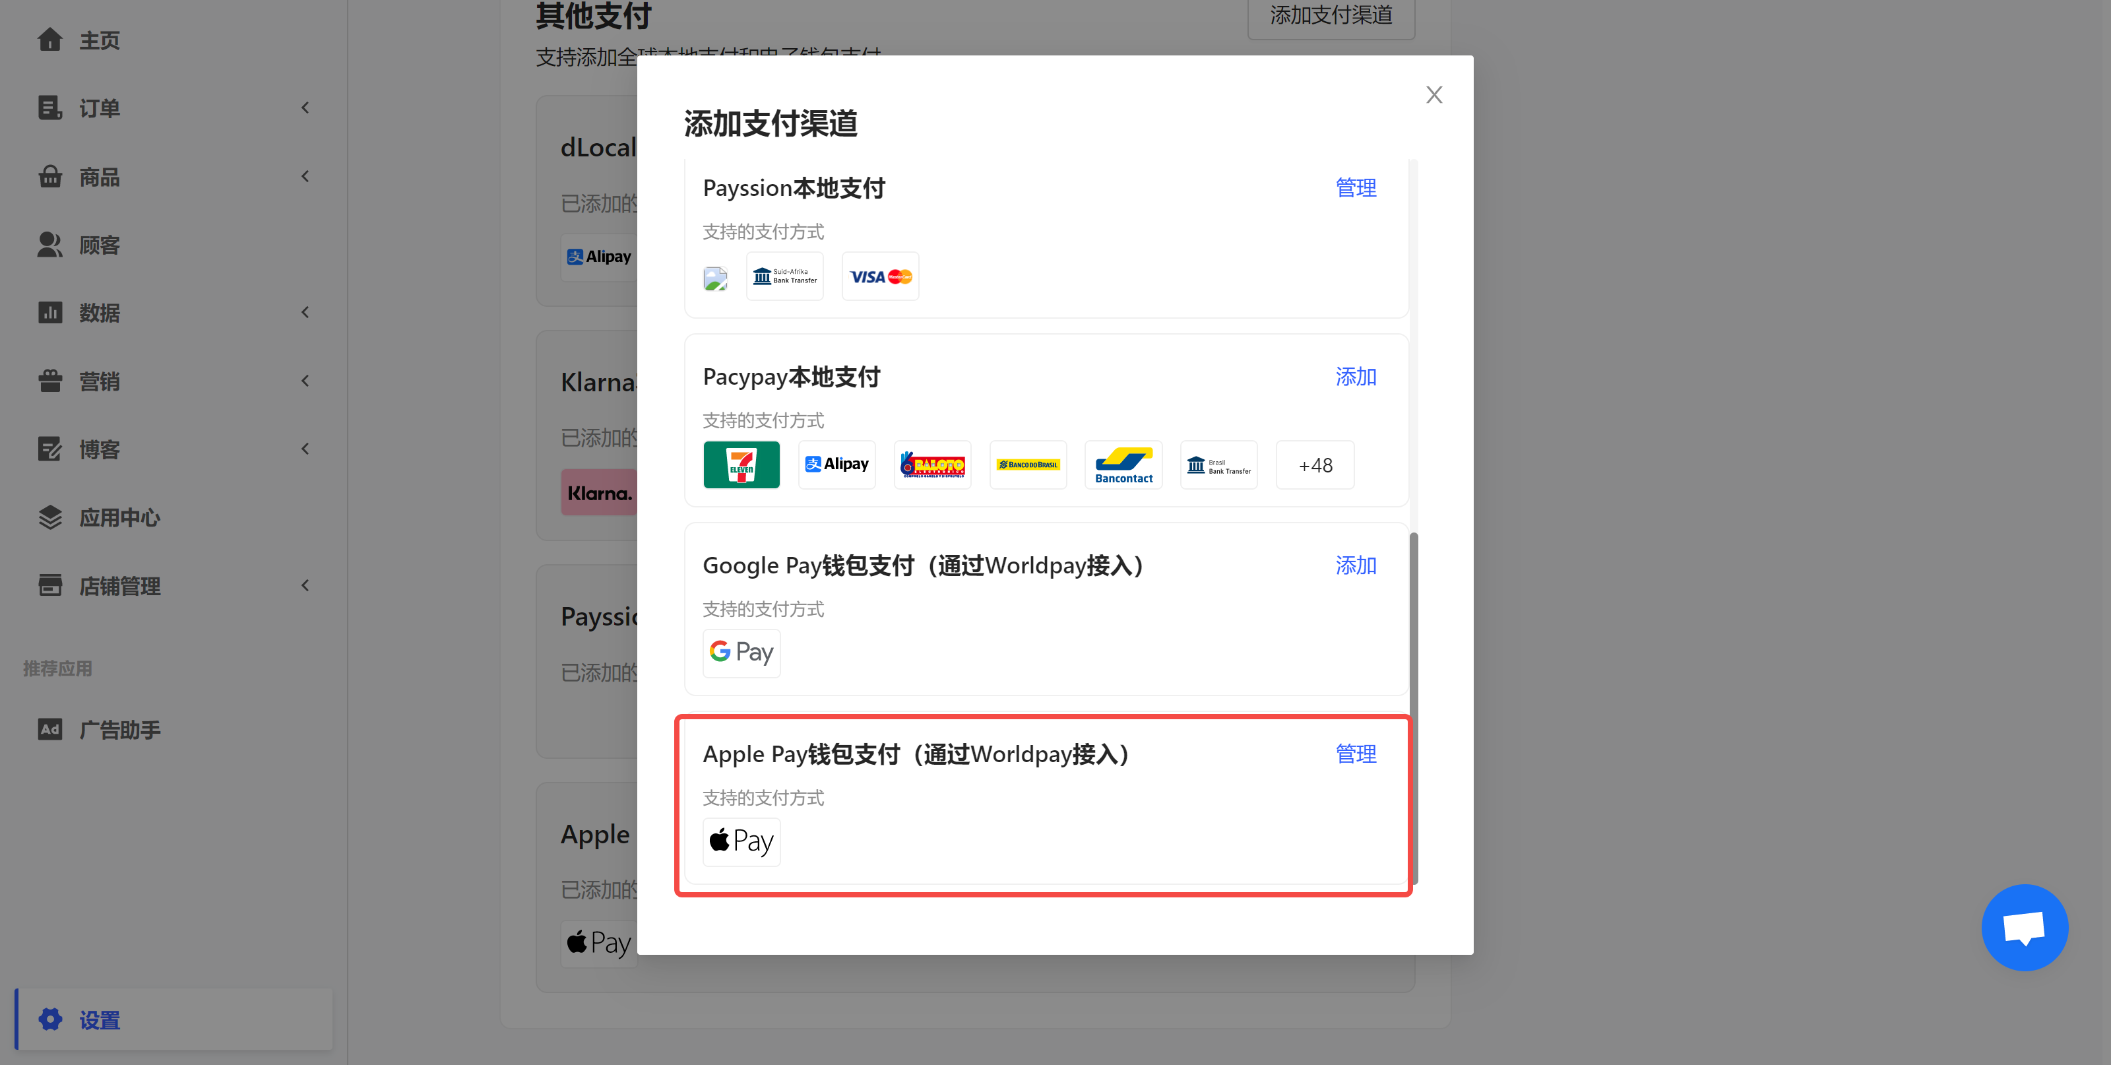2111x1065 pixels.
Task: Expand the 商品 menu chevron
Action: 305,176
